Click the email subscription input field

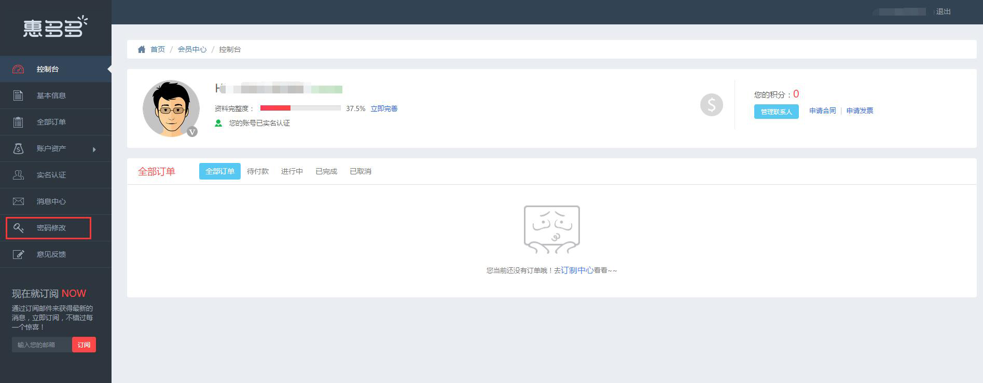41,345
